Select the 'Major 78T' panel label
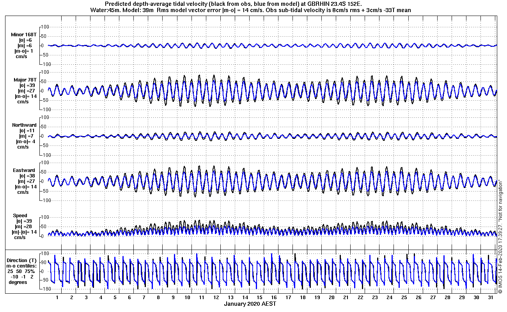 (x=25, y=80)
